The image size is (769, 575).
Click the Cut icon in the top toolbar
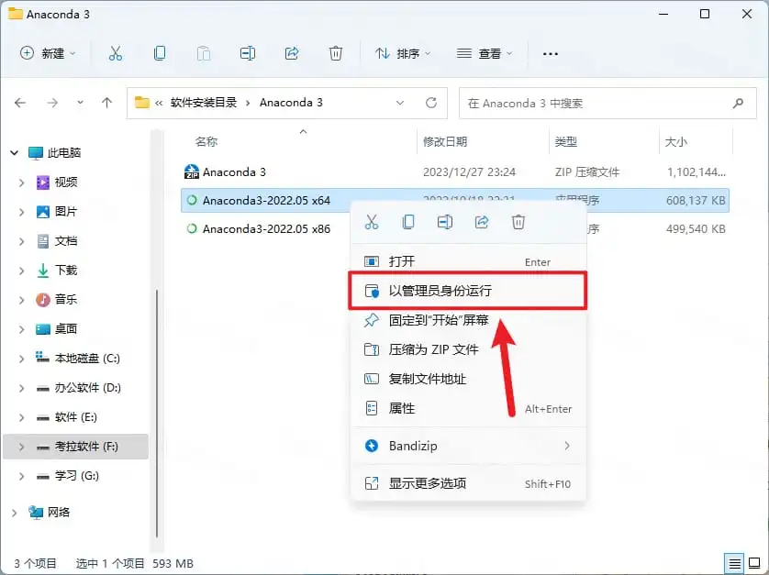click(116, 53)
